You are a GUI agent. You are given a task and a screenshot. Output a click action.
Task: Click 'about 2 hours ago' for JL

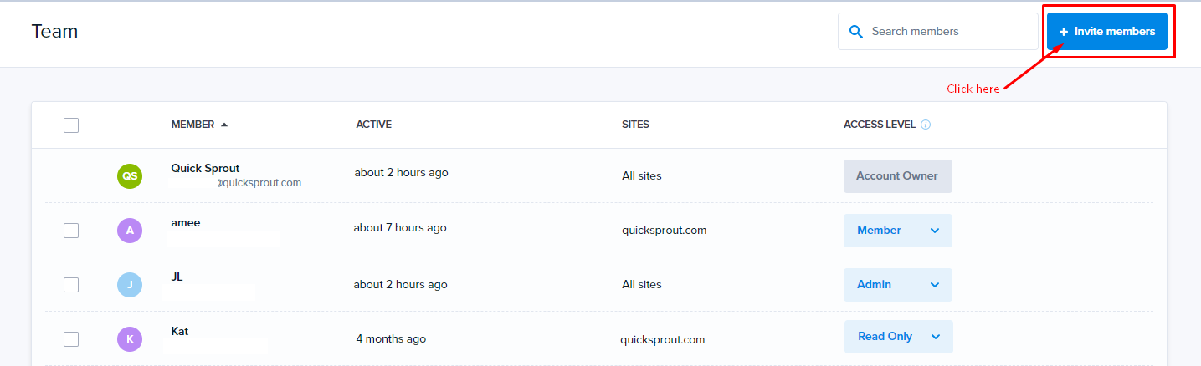click(401, 284)
